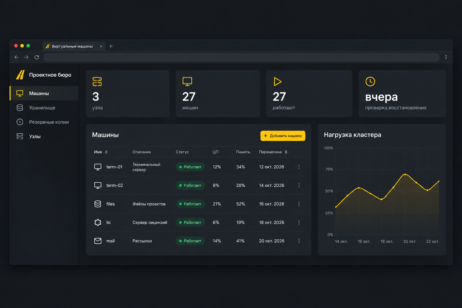
Task: Reload the page with refresh icon
Action: point(37,57)
